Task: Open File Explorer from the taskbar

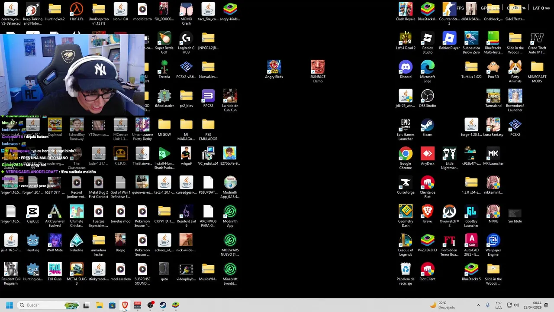Action: pos(99,305)
